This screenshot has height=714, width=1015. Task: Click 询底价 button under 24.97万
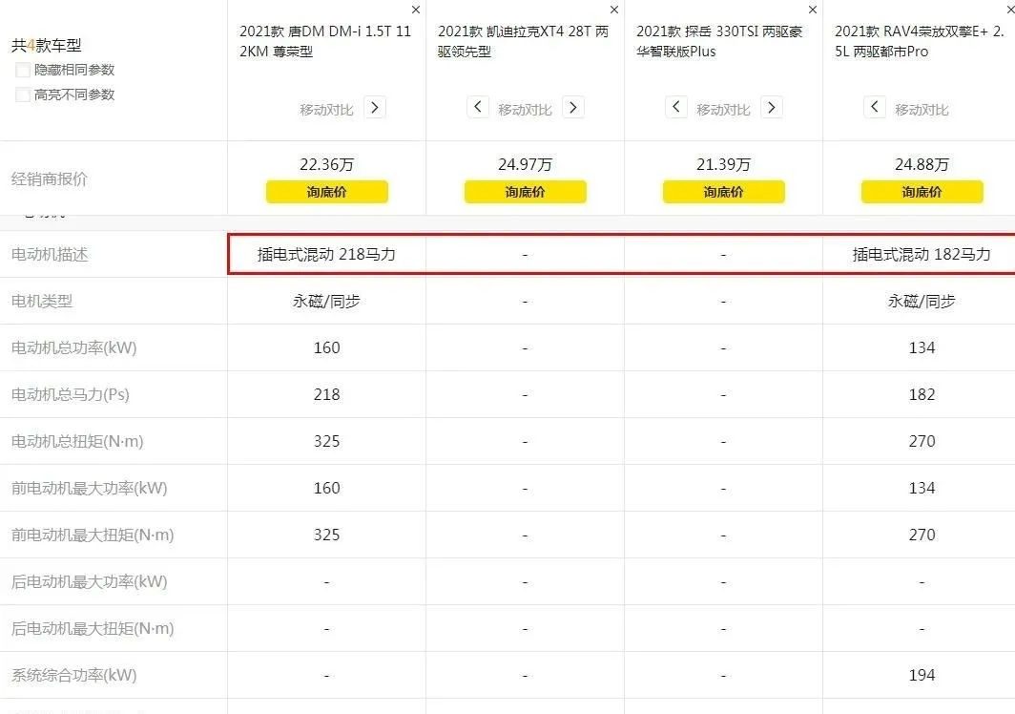525,192
